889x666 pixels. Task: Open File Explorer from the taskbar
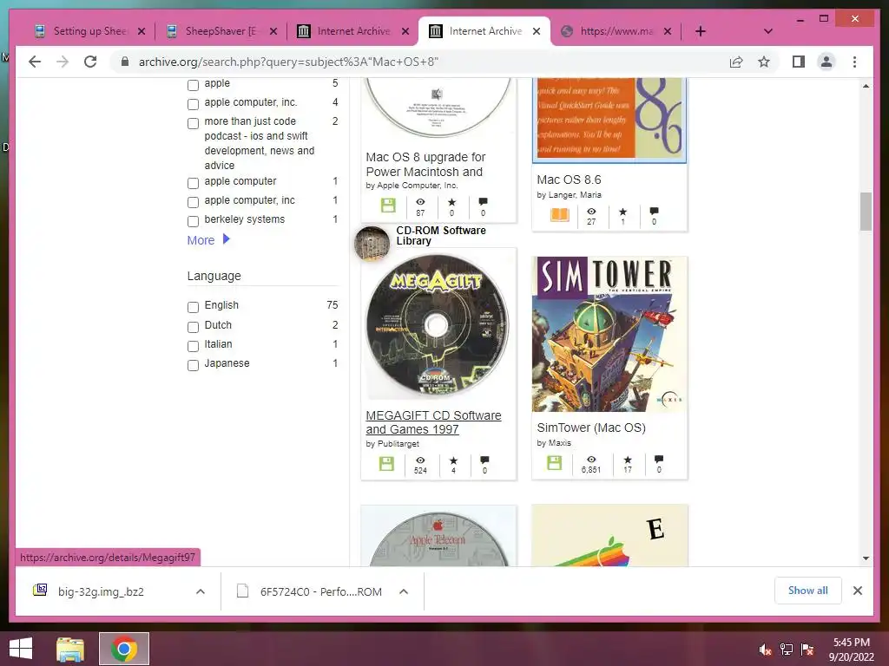(70, 649)
